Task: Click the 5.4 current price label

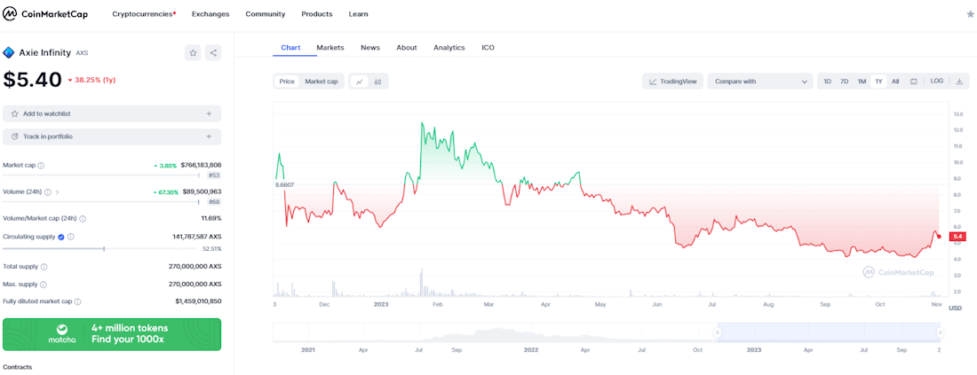Action: [956, 237]
